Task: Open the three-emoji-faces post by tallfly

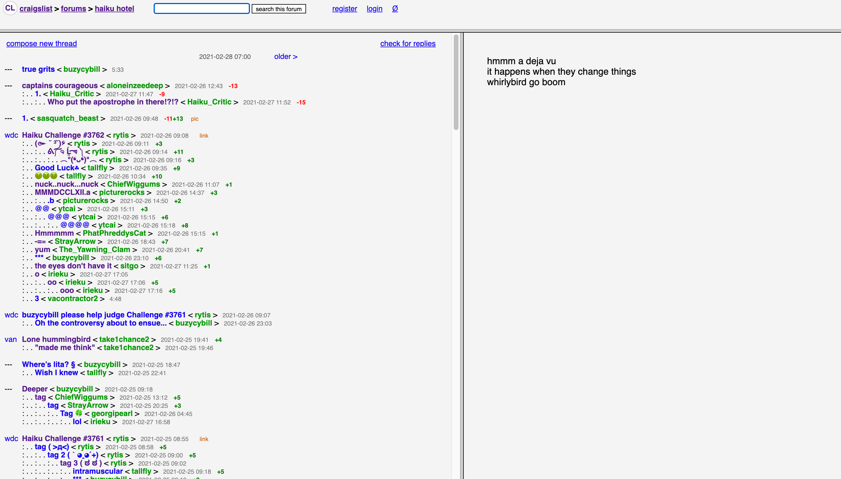Action: 46,176
